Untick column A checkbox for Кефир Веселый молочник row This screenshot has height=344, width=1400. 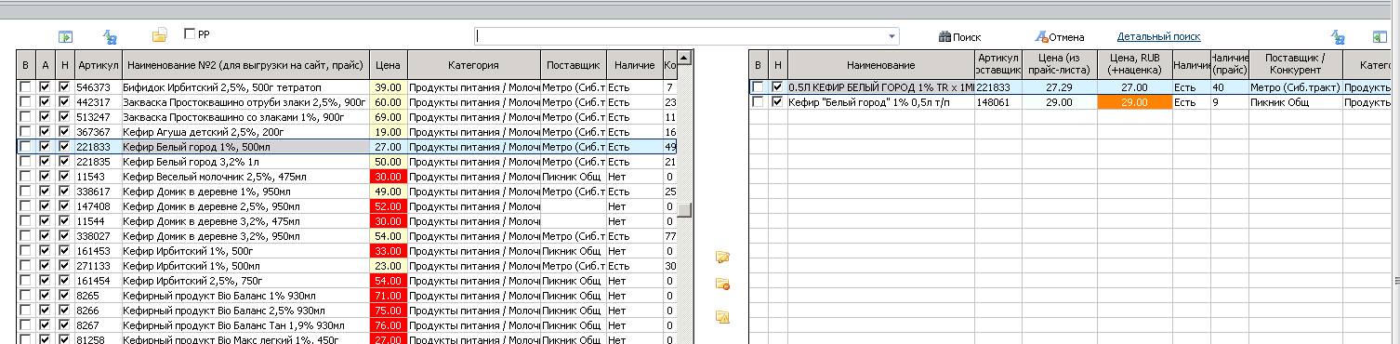[45, 177]
